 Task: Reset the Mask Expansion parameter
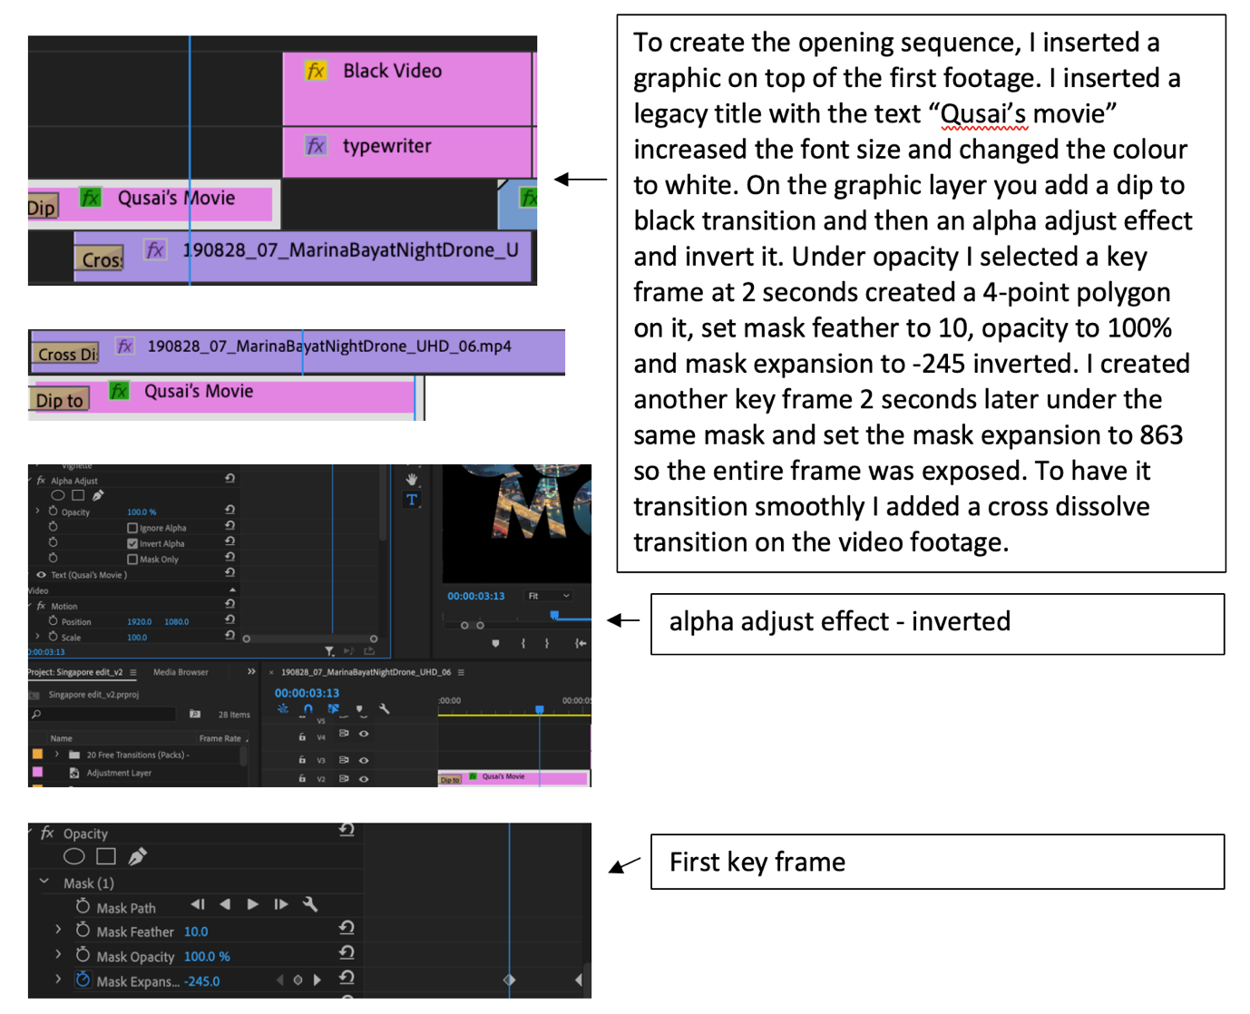[347, 978]
